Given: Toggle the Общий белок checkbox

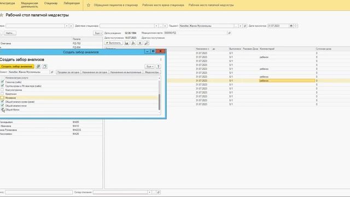Looking at the screenshot, I should coord(2,109).
